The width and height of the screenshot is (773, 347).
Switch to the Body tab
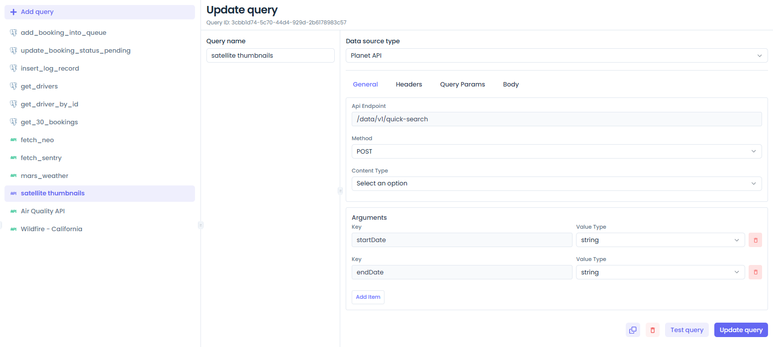pos(510,84)
